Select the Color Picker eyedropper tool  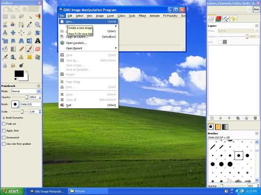[x=29, y=25]
